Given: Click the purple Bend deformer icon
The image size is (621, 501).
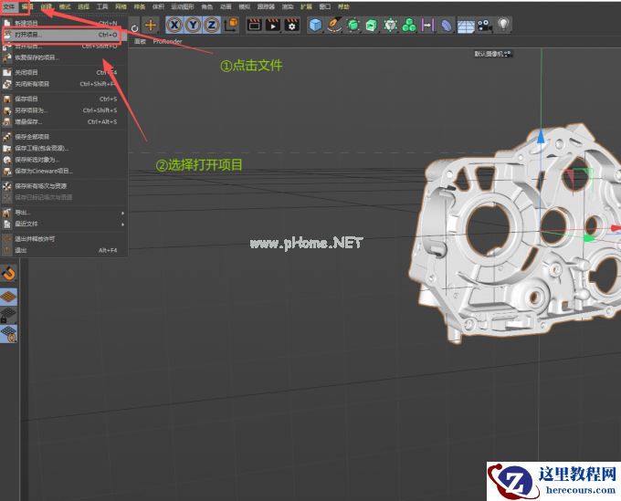Looking at the screenshot, I should point(427,25).
